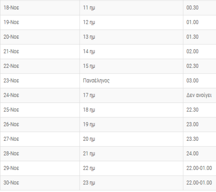Select the 17 ημ cell

coord(131,95)
